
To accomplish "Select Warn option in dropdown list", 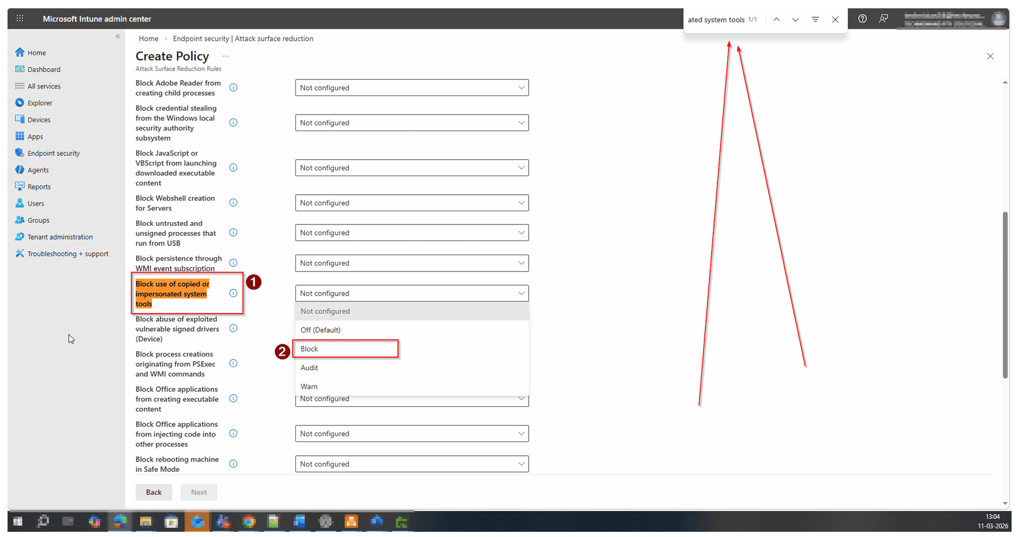I will click(412, 386).
